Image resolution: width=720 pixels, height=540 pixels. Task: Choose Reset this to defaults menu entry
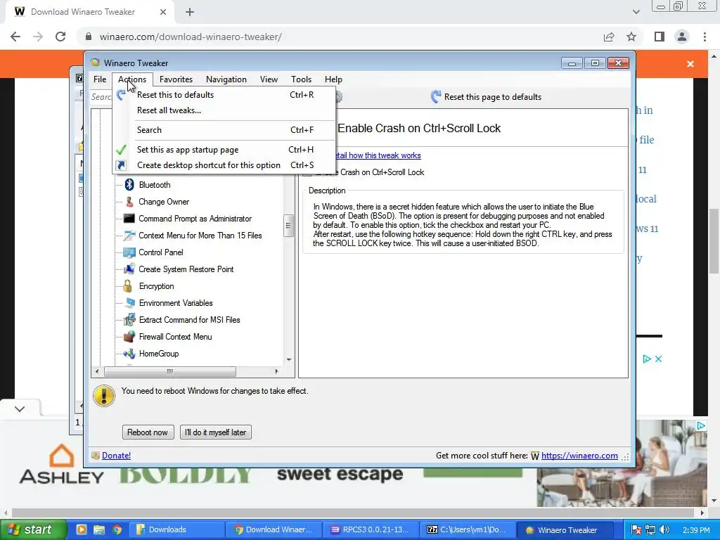pyautogui.click(x=224, y=95)
